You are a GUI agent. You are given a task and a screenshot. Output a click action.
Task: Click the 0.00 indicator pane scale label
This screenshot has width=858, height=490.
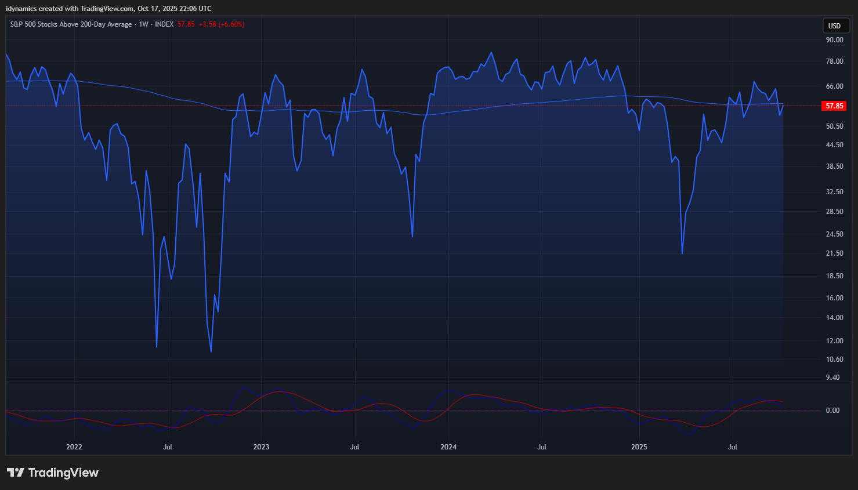[x=832, y=411]
